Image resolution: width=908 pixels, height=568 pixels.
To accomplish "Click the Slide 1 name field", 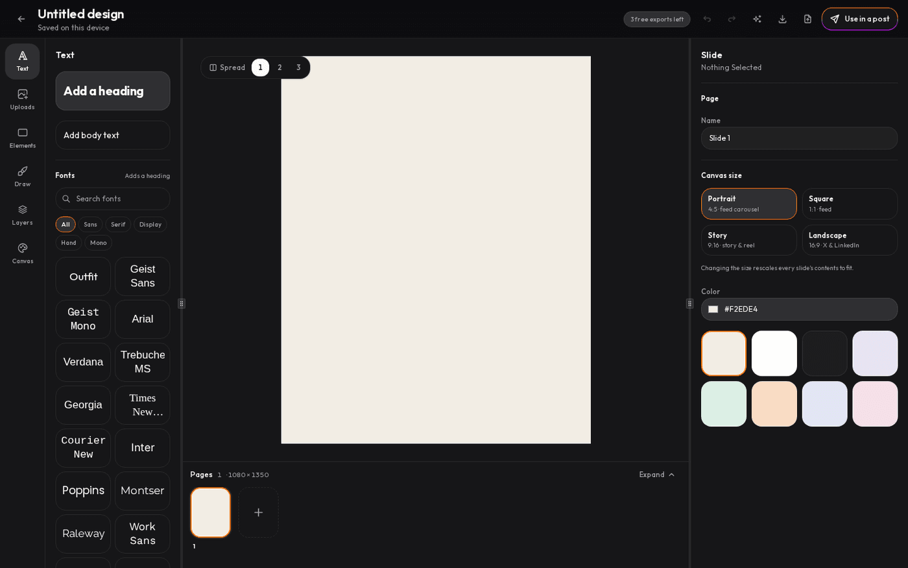I will (x=799, y=138).
